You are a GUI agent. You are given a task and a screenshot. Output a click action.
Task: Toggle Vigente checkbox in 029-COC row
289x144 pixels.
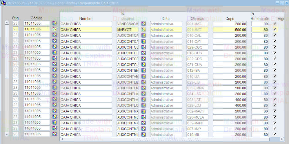[275, 47]
